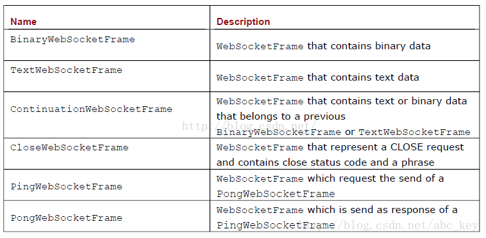Viewport: 486px width, 238px height.
Task: Click the Description column header
Action: pyautogui.click(x=243, y=22)
